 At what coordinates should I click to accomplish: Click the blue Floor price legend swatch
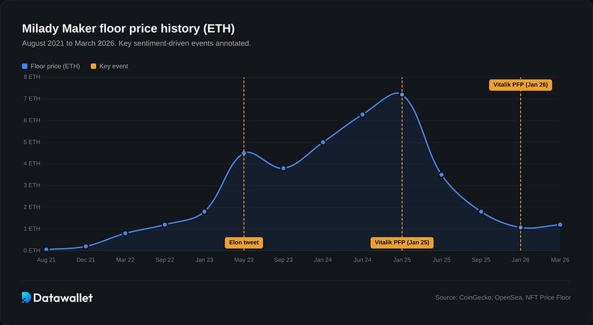[x=24, y=66]
